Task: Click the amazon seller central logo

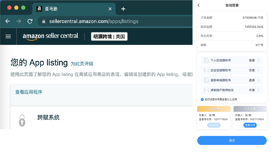Action: [50, 36]
